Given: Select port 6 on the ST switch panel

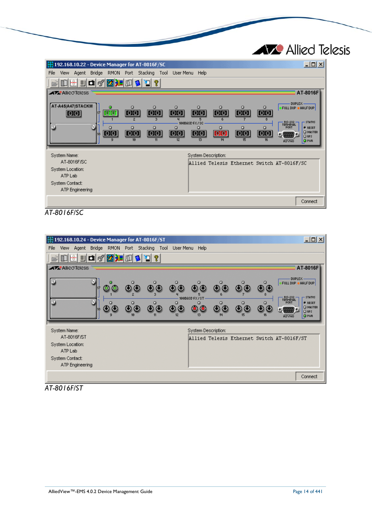Looking at the screenshot, I should 221,288.
